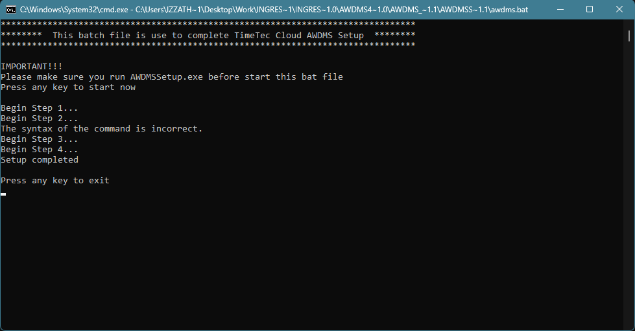Click the AWDMSSetup.exe filename in the warning
The height and width of the screenshot is (331, 635).
[167, 77]
